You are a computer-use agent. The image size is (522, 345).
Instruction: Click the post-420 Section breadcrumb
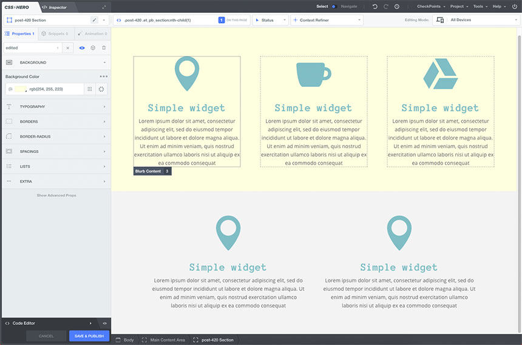[214, 340]
